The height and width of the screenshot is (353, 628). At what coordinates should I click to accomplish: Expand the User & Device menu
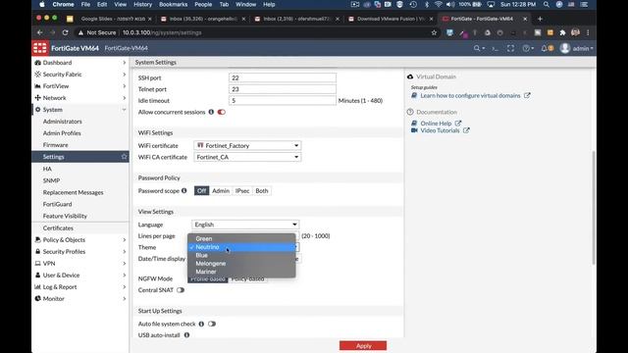tap(80, 275)
